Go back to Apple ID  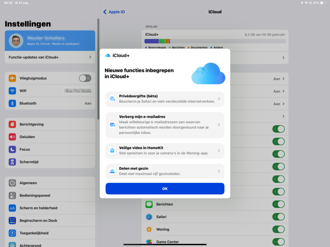click(x=114, y=12)
